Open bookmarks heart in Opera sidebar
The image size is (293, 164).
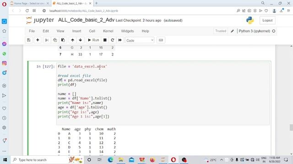[4, 108]
